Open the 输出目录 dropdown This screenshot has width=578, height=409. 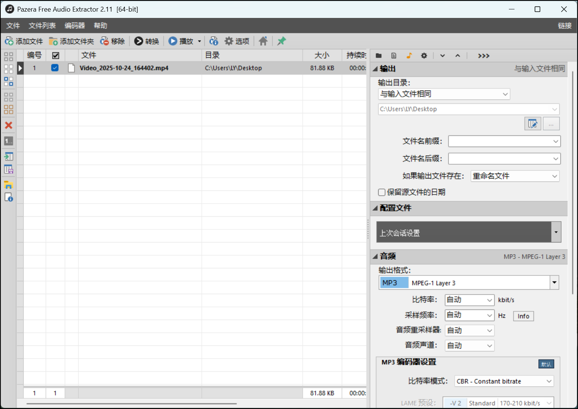click(444, 94)
